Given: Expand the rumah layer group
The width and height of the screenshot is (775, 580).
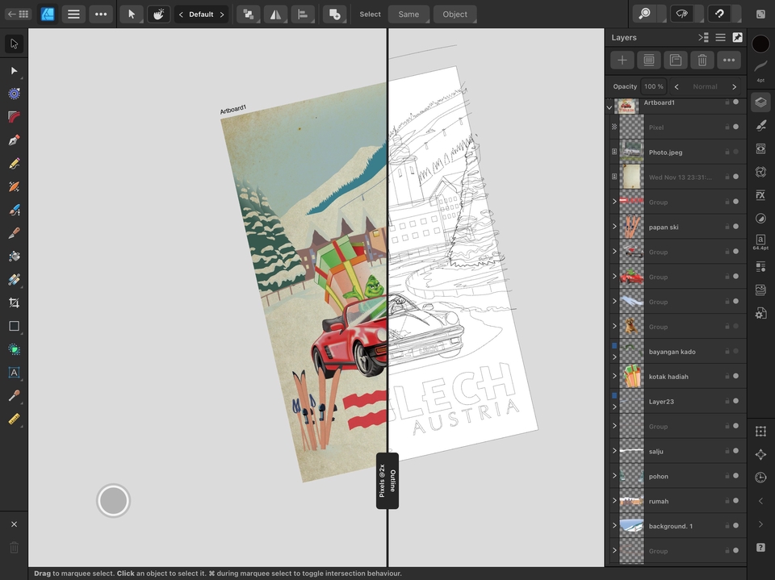Looking at the screenshot, I should pos(614,501).
